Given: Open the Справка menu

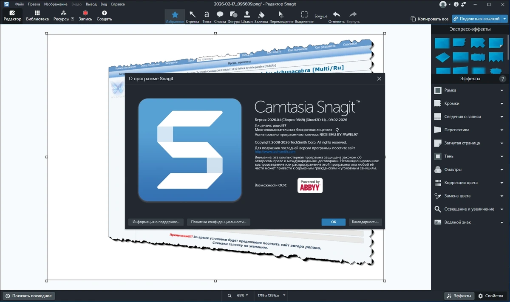Looking at the screenshot, I should tap(118, 4).
